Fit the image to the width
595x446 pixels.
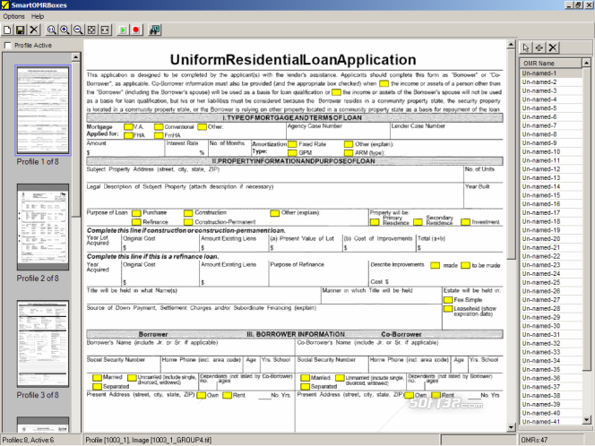[x=105, y=30]
